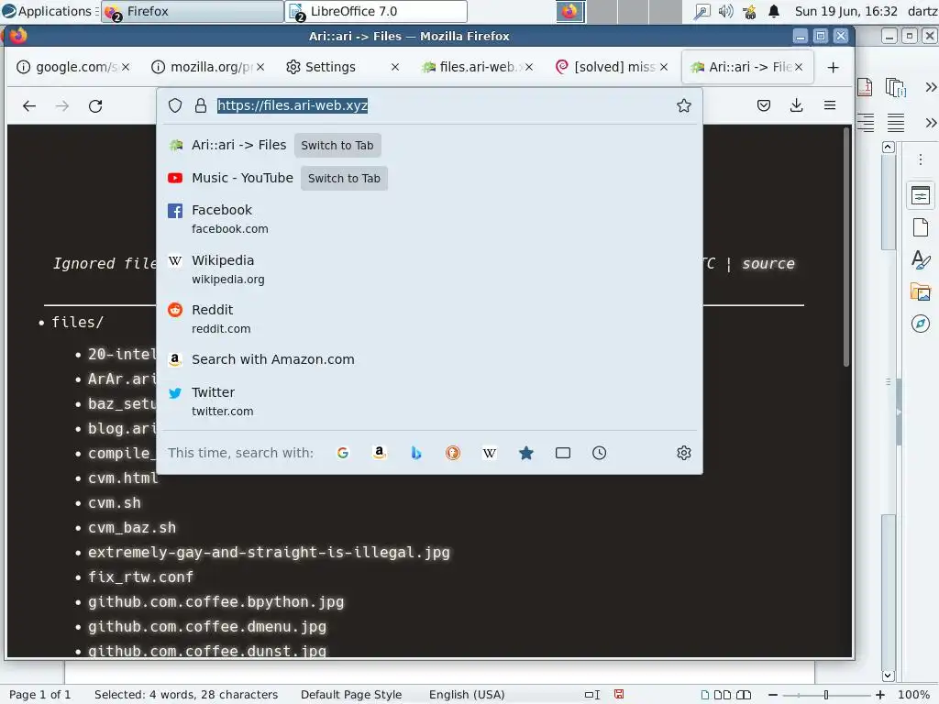Image resolution: width=939 pixels, height=704 pixels.
Task: Choose the Reddit suggestion
Action: point(430,319)
